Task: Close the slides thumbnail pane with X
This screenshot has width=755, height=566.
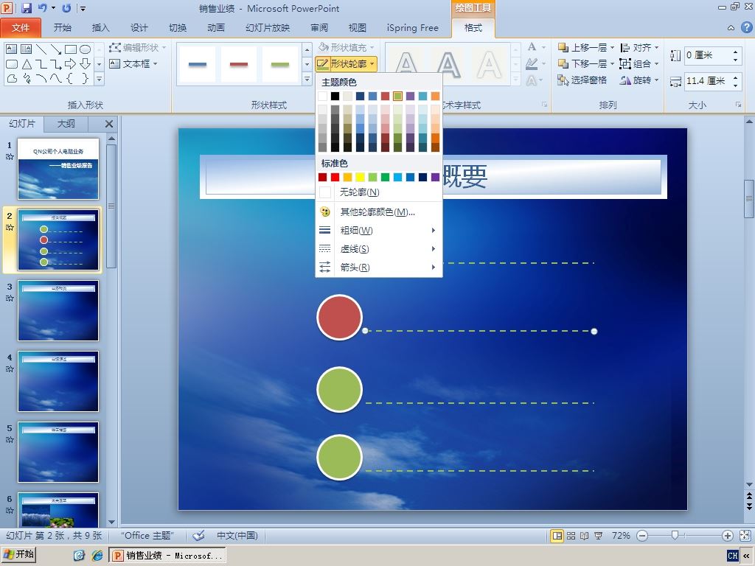Action: [109, 124]
